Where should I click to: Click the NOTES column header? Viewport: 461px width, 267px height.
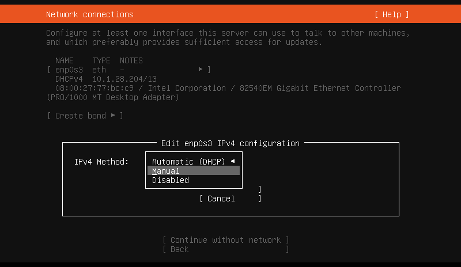(131, 60)
